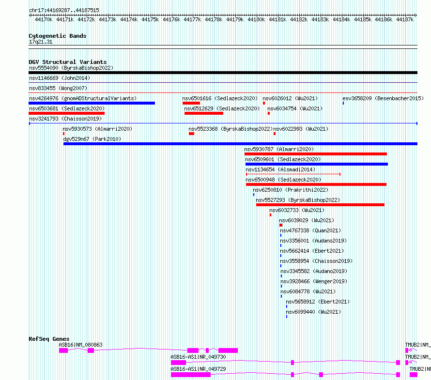
Task: Click nsv6084778 (Wu2021) label
Action: click(x=308, y=291)
